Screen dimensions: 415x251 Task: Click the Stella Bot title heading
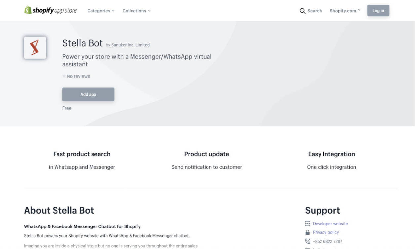click(83, 43)
